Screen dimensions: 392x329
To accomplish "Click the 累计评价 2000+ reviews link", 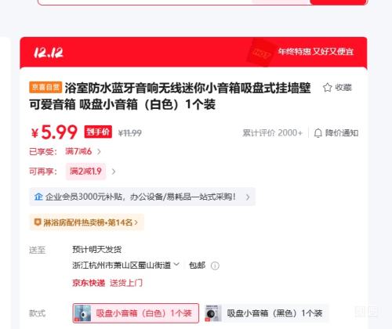I will pyautogui.click(x=272, y=133).
